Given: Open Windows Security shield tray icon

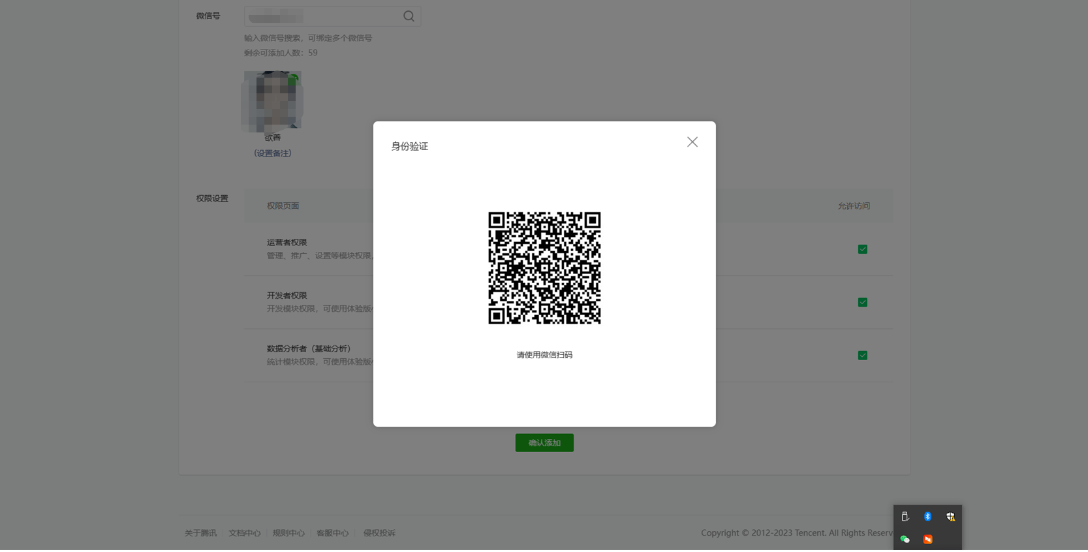Looking at the screenshot, I should tap(950, 517).
